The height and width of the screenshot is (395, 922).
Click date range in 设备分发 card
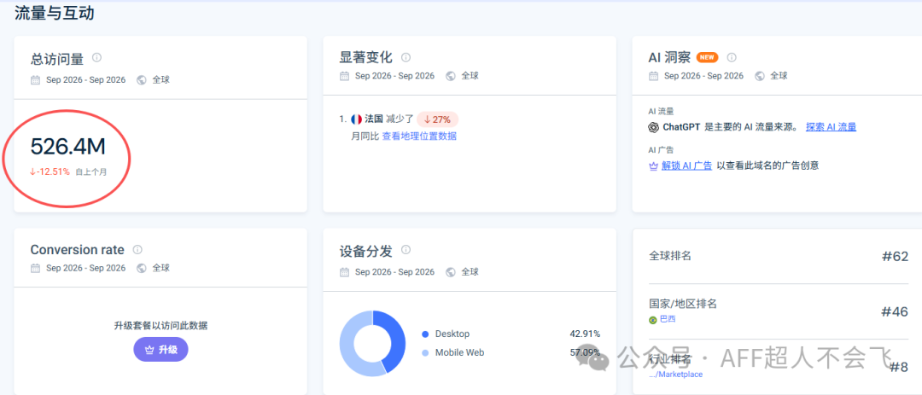[x=394, y=272]
